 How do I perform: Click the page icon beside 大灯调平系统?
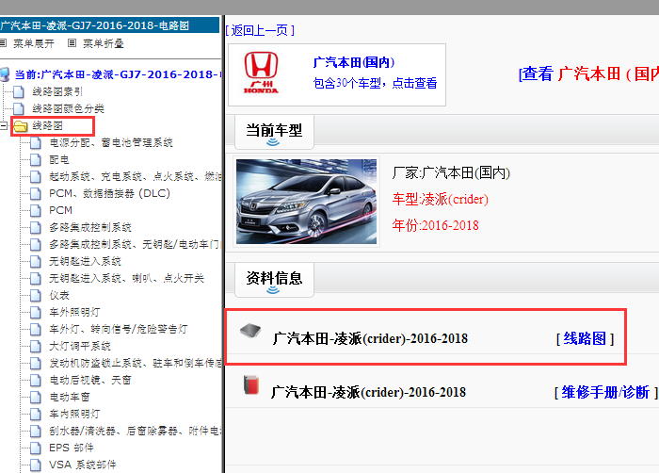tap(36, 346)
